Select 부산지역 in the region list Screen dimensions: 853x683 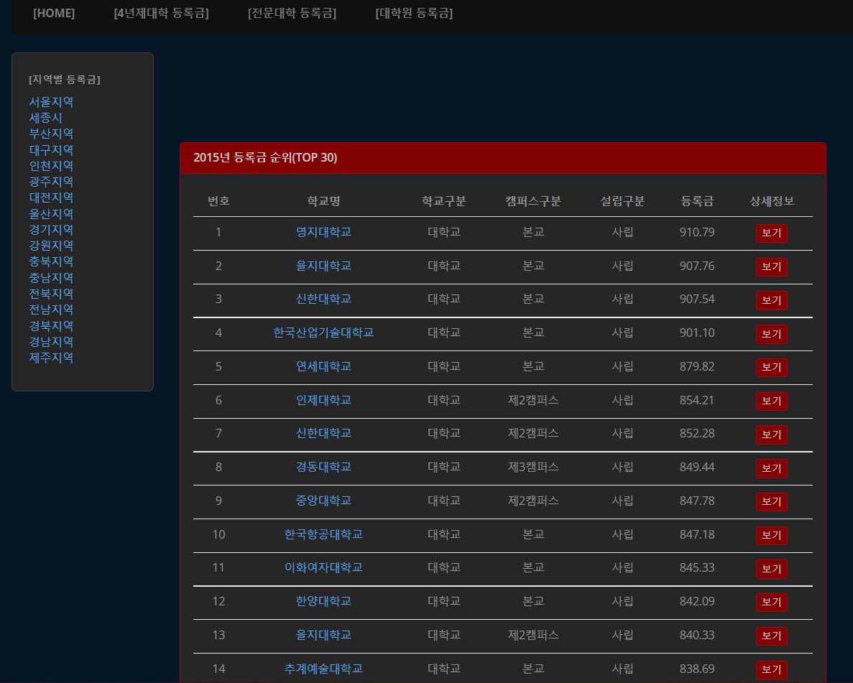(x=51, y=134)
